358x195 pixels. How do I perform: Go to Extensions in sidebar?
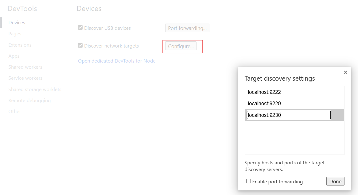tap(20, 45)
